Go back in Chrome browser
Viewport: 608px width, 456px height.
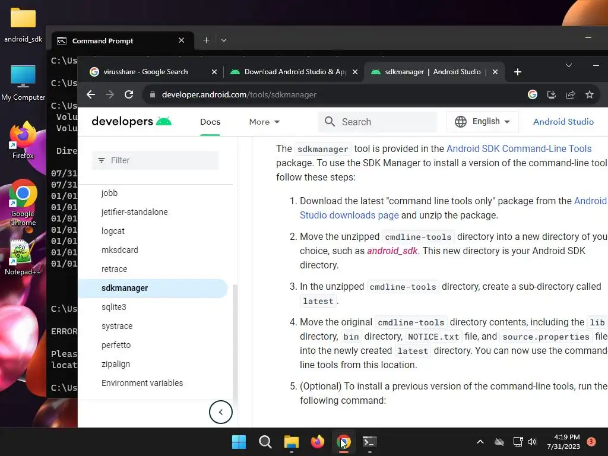point(91,94)
